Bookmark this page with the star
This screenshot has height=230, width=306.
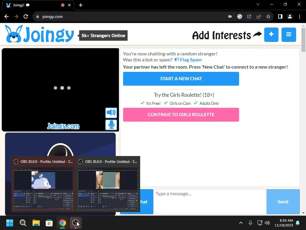click(x=268, y=17)
